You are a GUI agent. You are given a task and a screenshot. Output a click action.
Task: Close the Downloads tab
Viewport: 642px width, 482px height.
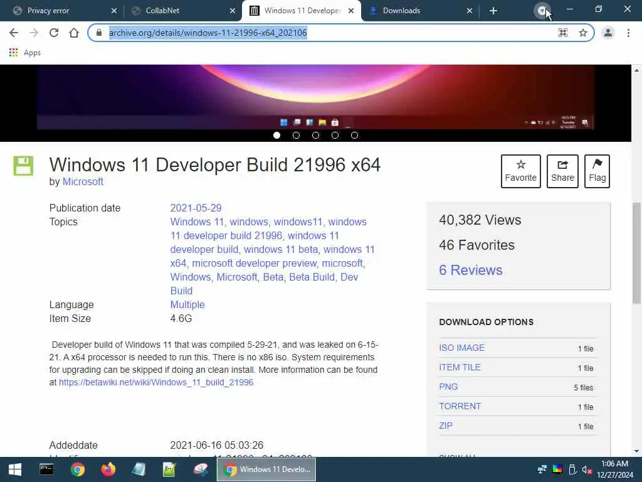tap(470, 11)
